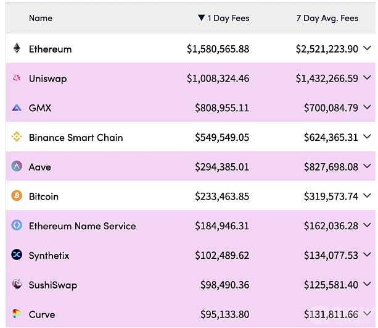Click the $319,573.74 average value
The height and width of the screenshot is (328, 378).
point(331,196)
